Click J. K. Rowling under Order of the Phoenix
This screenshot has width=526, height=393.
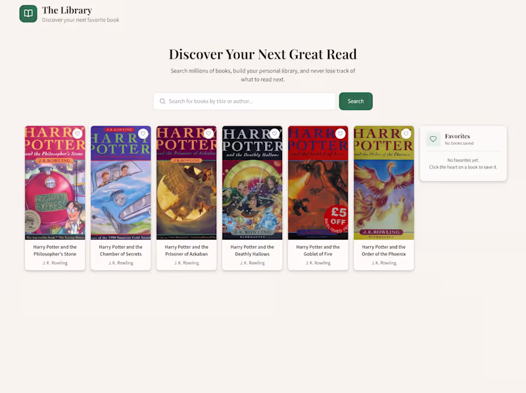384,263
